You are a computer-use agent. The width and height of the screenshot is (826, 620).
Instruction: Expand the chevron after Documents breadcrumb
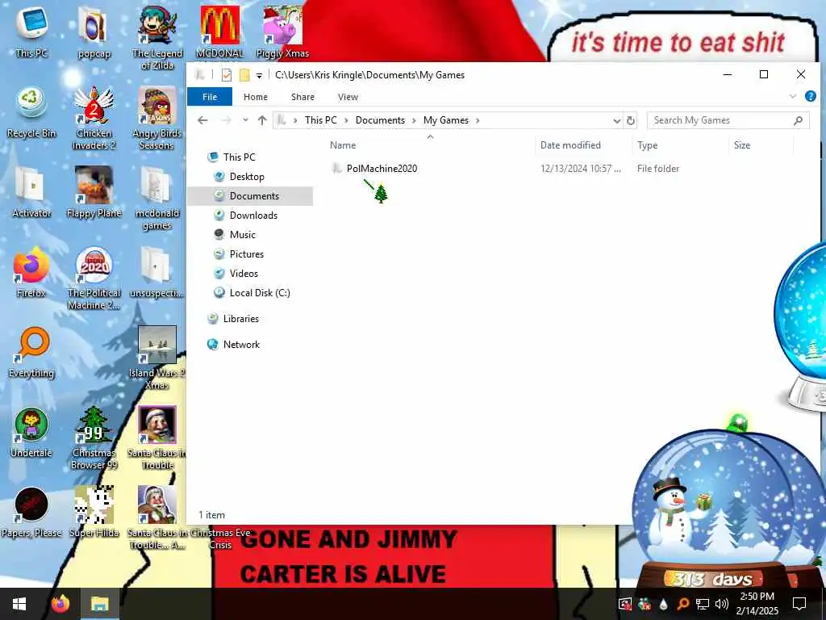[414, 120]
